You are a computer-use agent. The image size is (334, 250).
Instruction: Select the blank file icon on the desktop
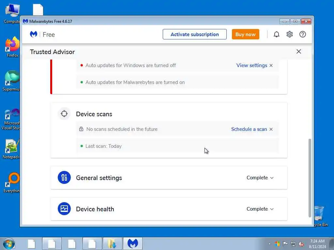point(38,10)
